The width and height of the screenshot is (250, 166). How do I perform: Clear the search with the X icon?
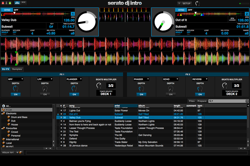pyautogui.click(x=247, y=101)
